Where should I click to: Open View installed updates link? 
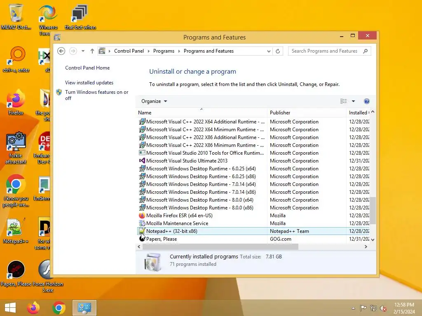click(89, 83)
